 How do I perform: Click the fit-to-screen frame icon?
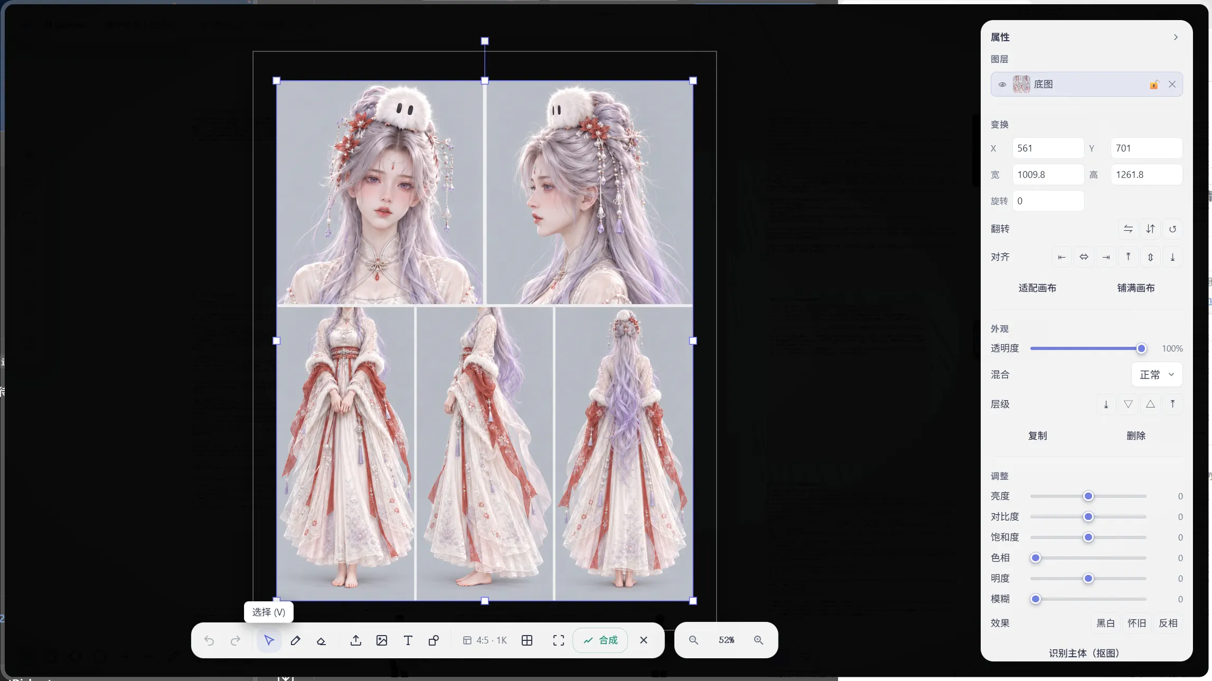point(558,640)
